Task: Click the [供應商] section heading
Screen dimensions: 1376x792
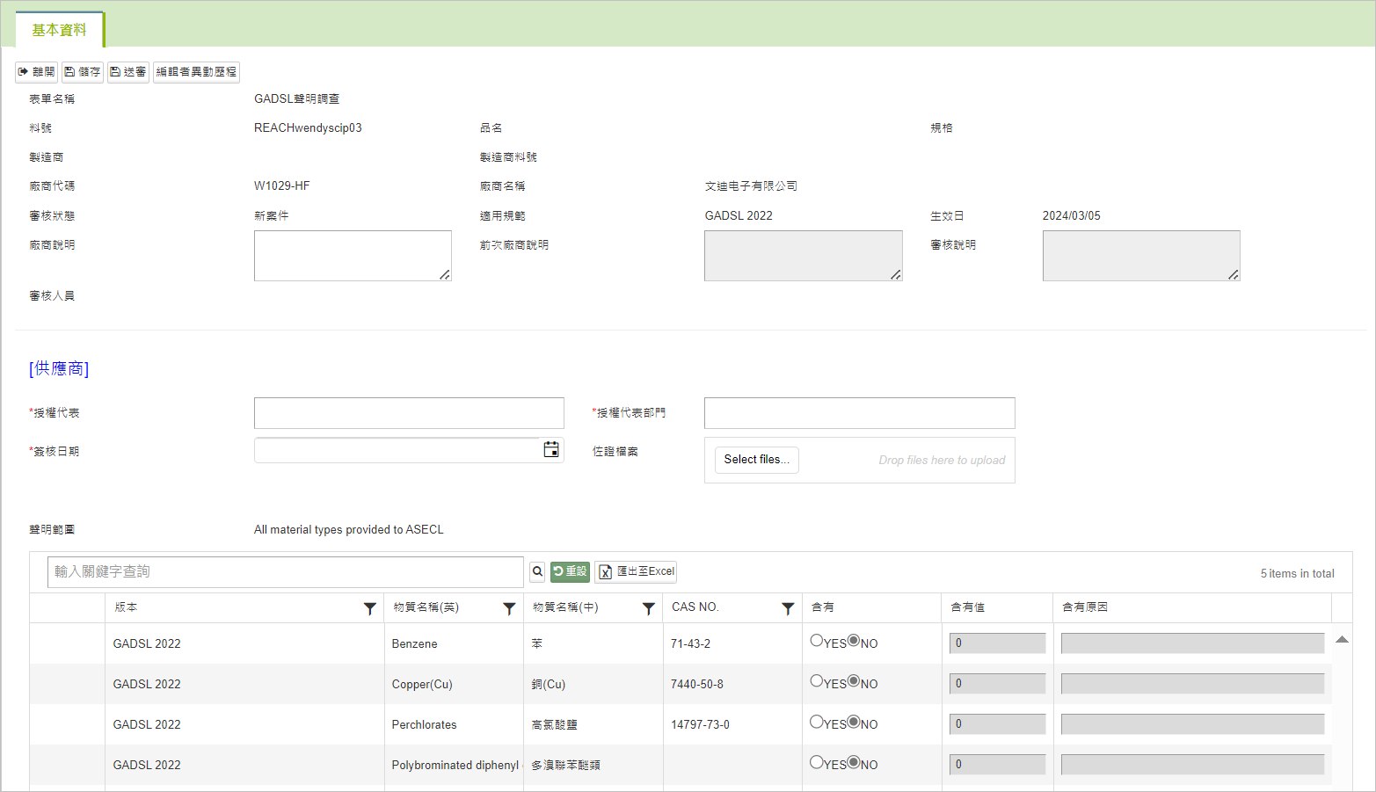Action: [59, 368]
